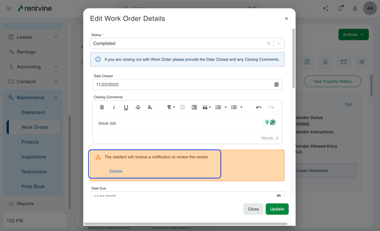
Task: Apply underline formatting in the editor
Action: [126, 107]
